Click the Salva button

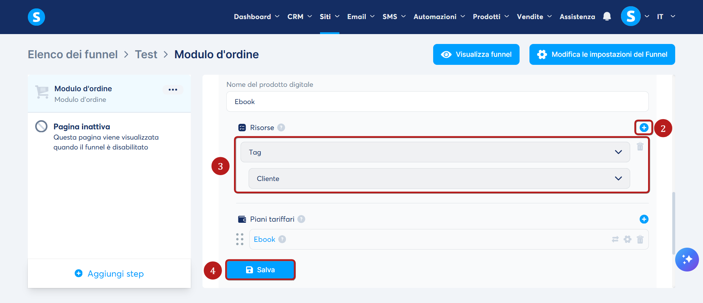260,270
